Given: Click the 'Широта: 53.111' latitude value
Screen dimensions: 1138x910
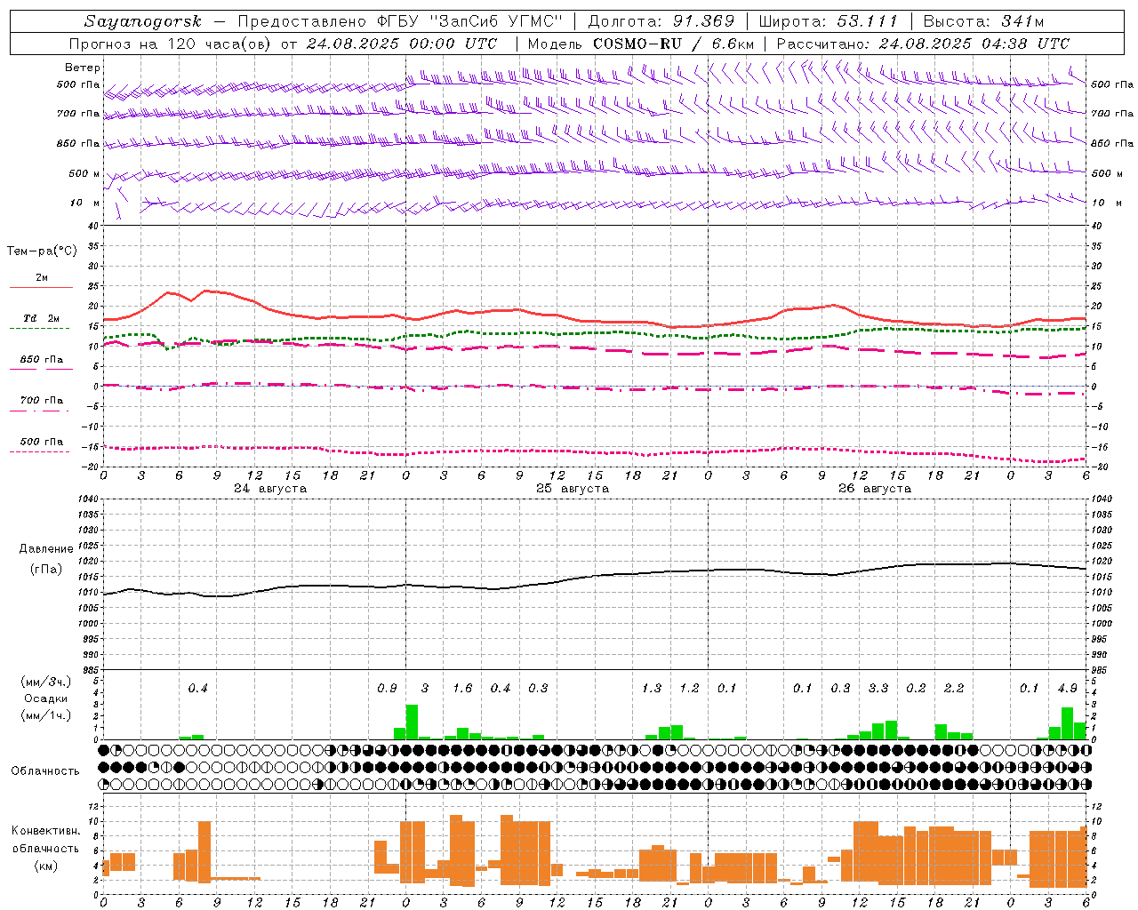Looking at the screenshot, I should [x=829, y=21].
